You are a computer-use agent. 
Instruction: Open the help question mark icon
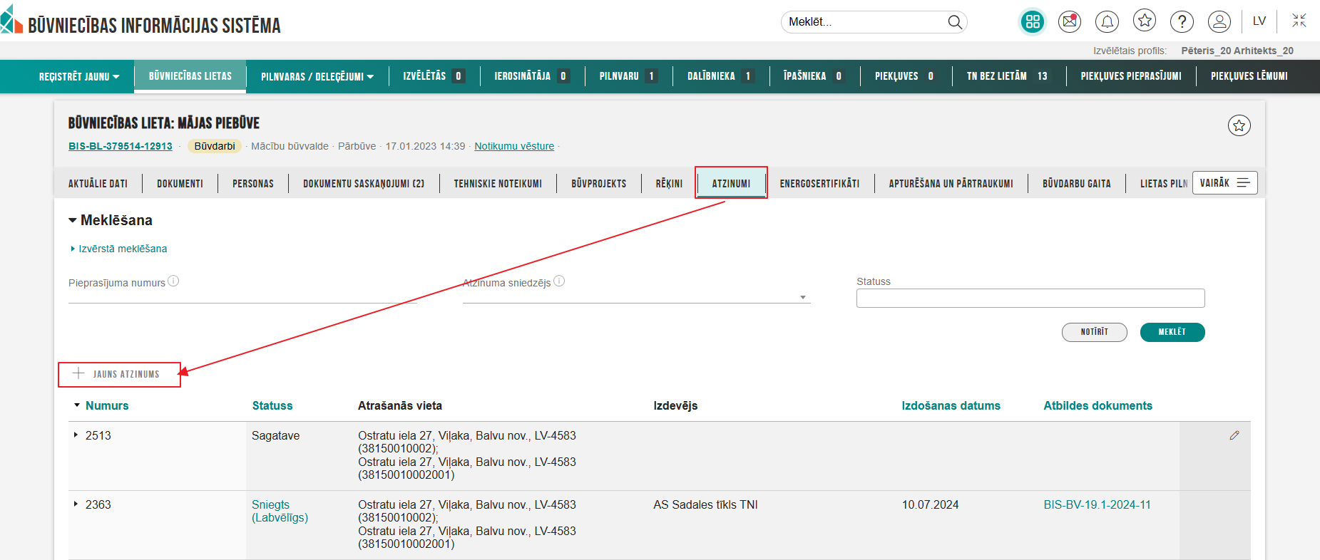pos(1182,21)
